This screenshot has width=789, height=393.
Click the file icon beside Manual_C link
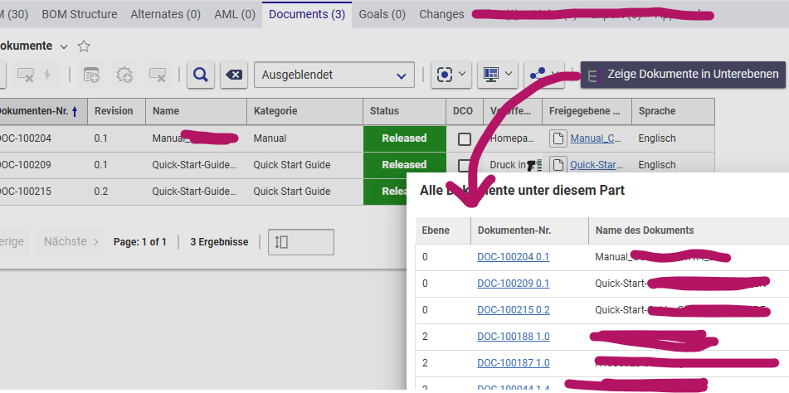point(558,138)
